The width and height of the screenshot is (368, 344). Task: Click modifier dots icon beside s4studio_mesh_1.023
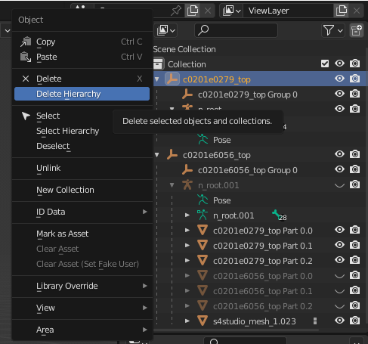click(315, 321)
